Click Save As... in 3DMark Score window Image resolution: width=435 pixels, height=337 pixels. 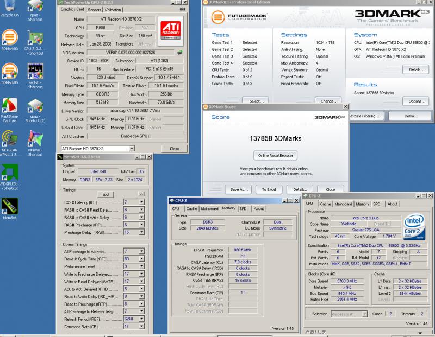[x=239, y=189]
